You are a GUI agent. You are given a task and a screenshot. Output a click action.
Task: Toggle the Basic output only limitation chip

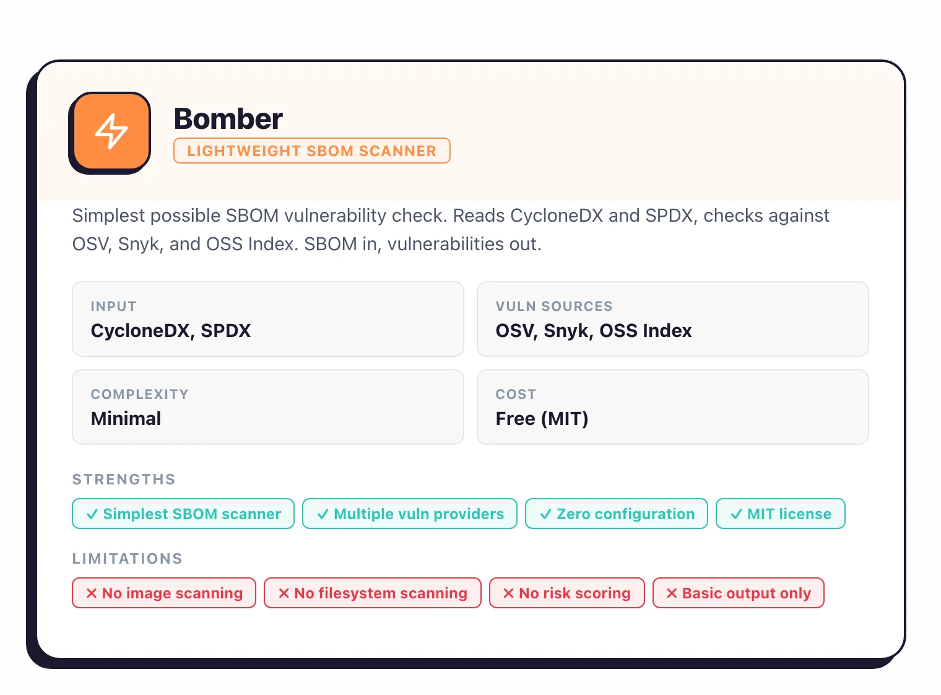tap(738, 593)
